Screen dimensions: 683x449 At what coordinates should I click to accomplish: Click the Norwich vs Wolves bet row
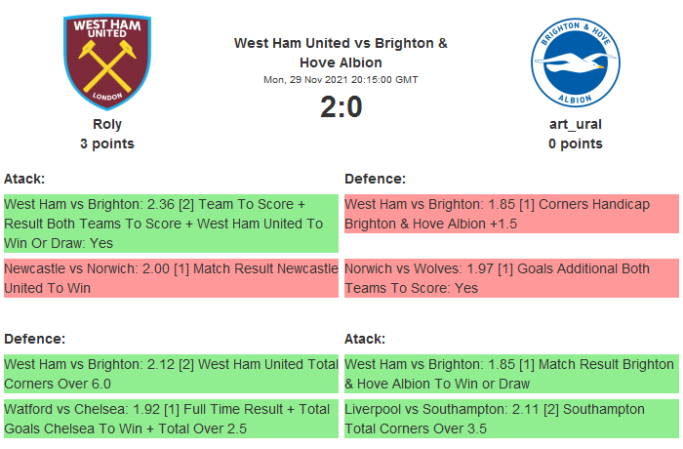coord(510,278)
